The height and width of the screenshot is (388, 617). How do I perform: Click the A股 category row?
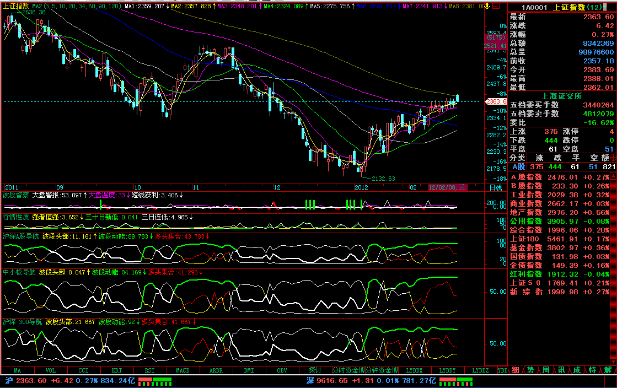coord(562,167)
